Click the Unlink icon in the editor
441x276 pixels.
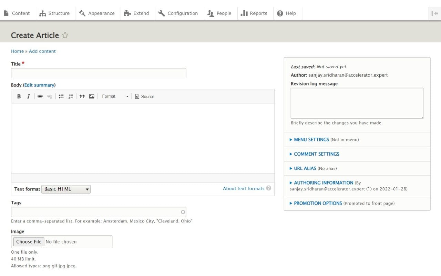point(50,96)
